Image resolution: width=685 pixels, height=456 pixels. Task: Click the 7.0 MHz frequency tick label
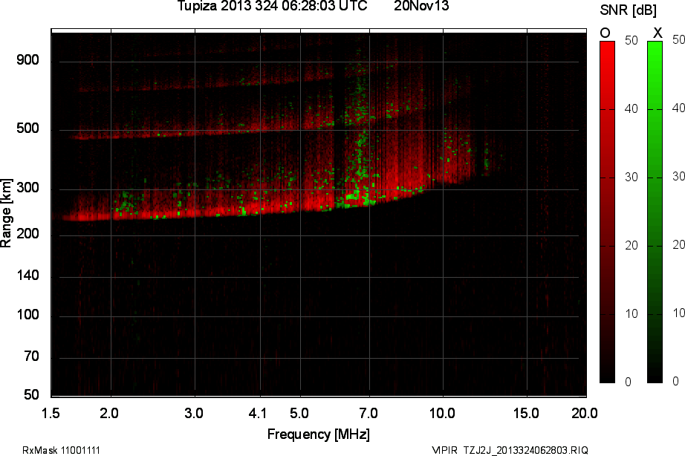(369, 412)
